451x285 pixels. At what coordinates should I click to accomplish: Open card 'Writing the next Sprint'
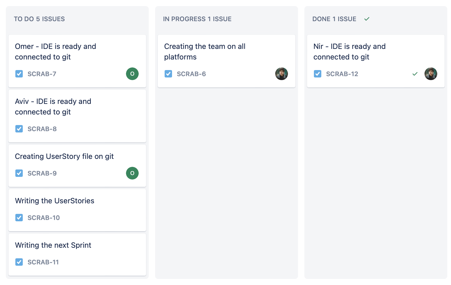pos(53,245)
